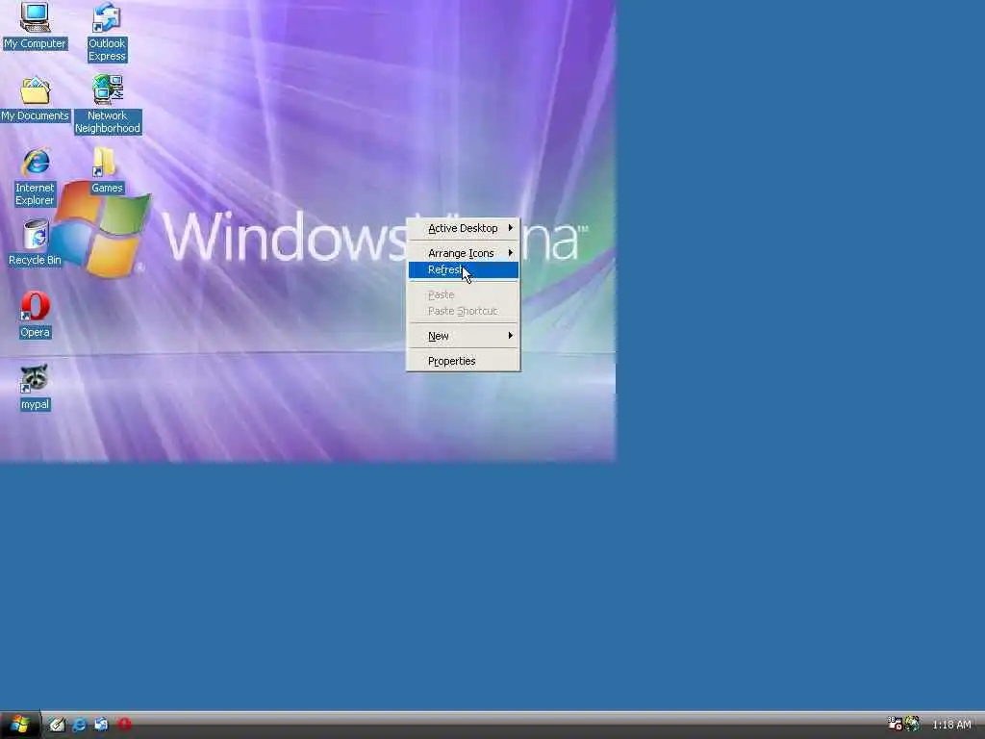This screenshot has height=739, width=985.
Task: Click the scheduler tray icon with the clock badge
Action: click(x=895, y=724)
